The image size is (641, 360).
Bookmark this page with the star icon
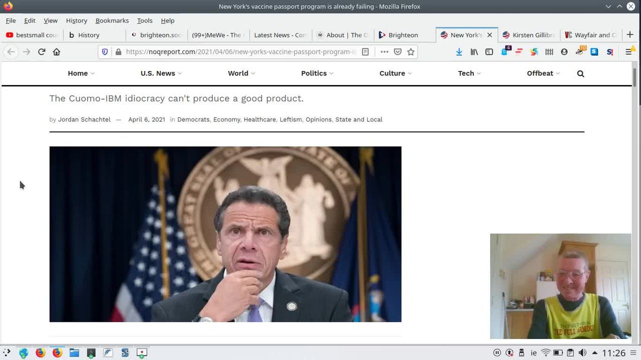pyautogui.click(x=411, y=51)
